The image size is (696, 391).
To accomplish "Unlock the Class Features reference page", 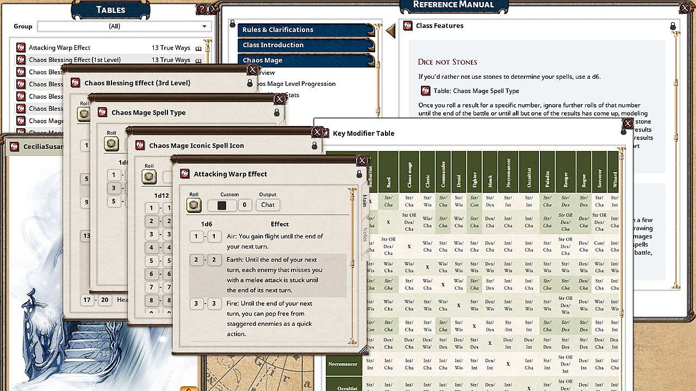I will coord(673,26).
